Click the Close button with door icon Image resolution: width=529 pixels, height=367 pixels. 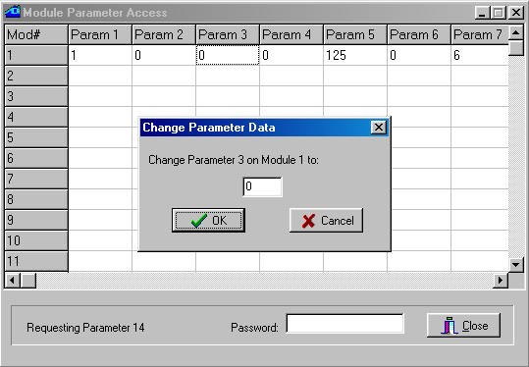coord(463,325)
